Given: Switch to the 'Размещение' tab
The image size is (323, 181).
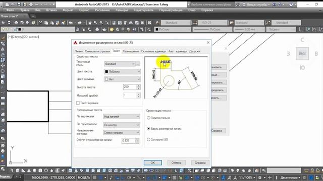Looking at the screenshot, I should [x=131, y=51].
